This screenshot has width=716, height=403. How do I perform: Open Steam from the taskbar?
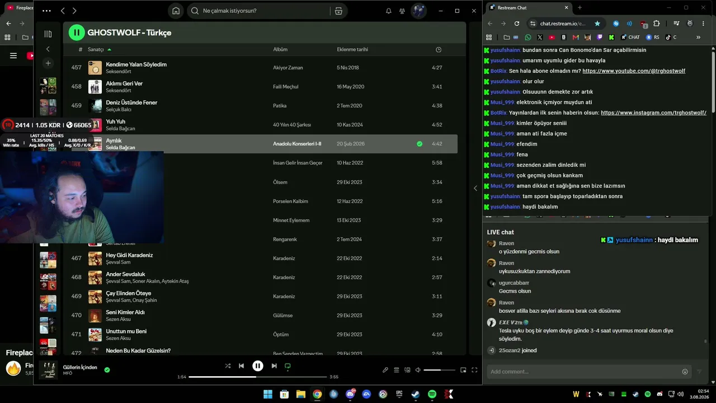coord(416,394)
